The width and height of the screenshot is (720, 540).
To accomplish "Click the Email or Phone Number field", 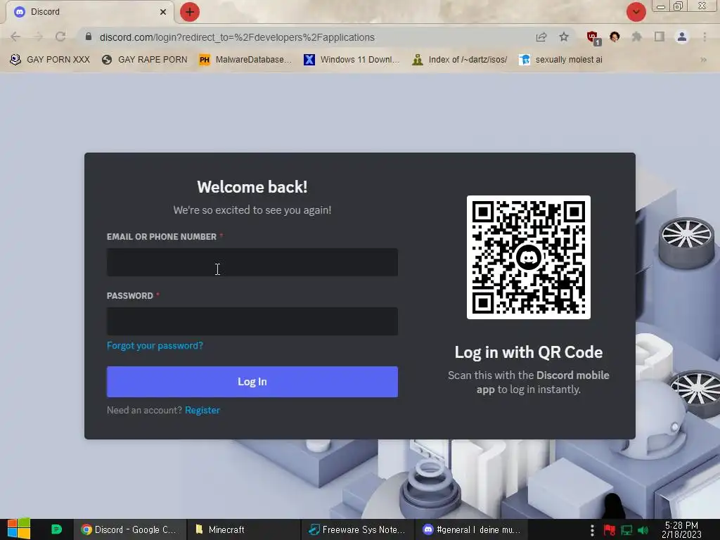I will 252,262.
